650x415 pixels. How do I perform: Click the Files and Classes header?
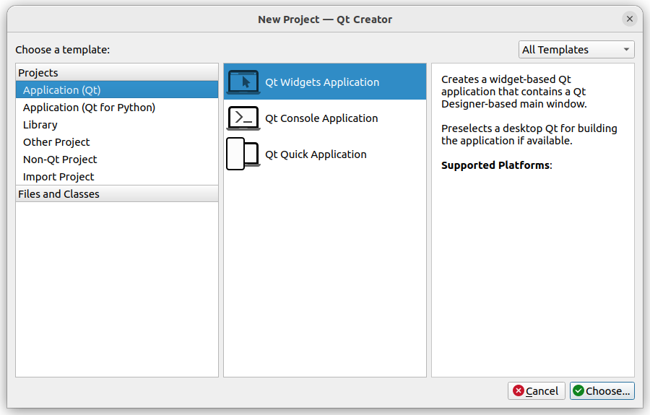coord(117,194)
